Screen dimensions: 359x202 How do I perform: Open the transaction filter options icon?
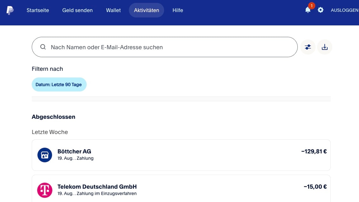pos(308,47)
